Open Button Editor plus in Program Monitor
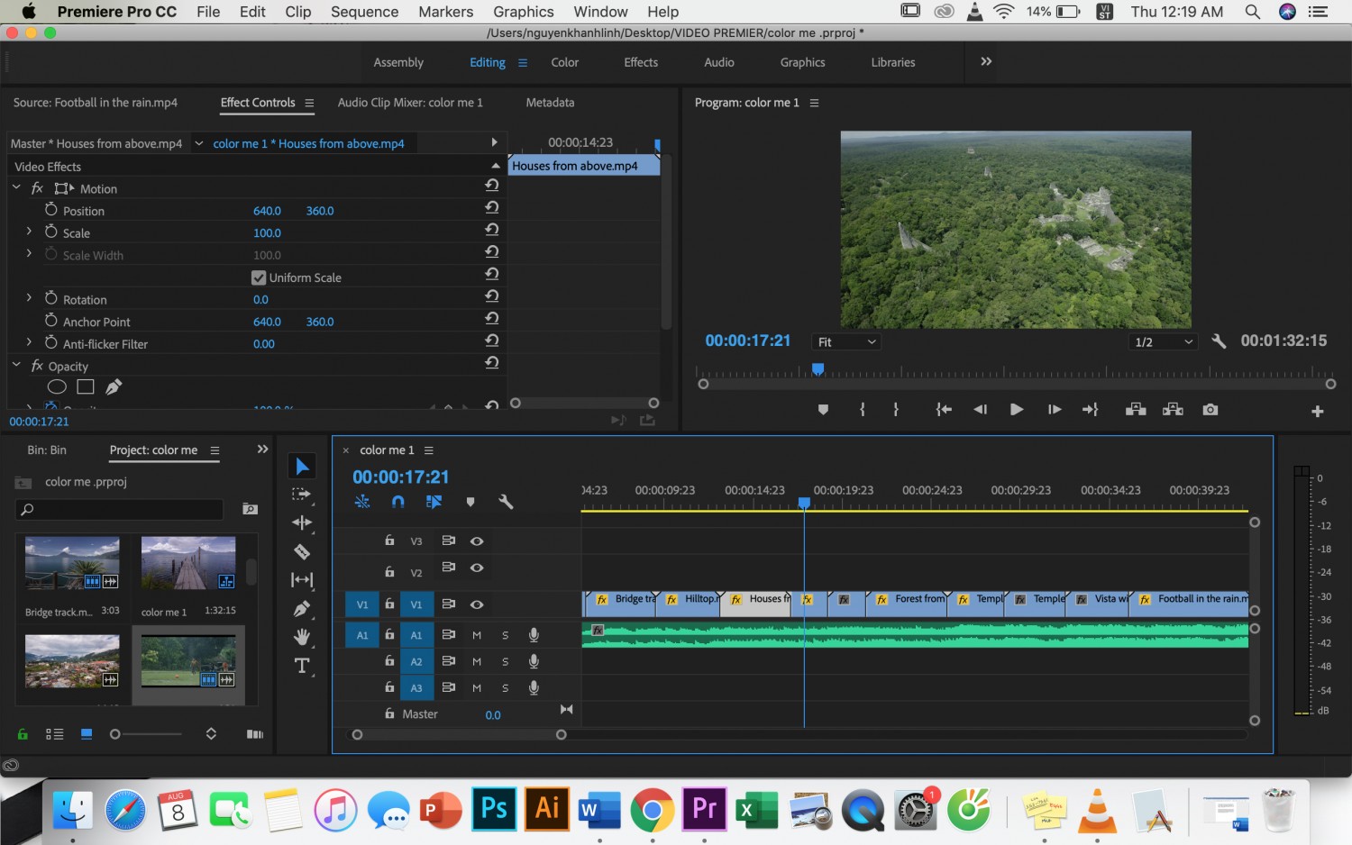 point(1317,412)
